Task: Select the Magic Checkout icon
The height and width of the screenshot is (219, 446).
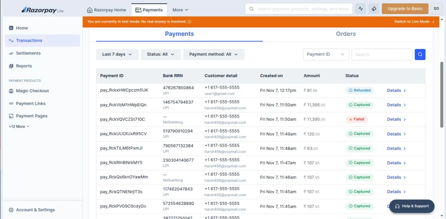Action: 12,90
